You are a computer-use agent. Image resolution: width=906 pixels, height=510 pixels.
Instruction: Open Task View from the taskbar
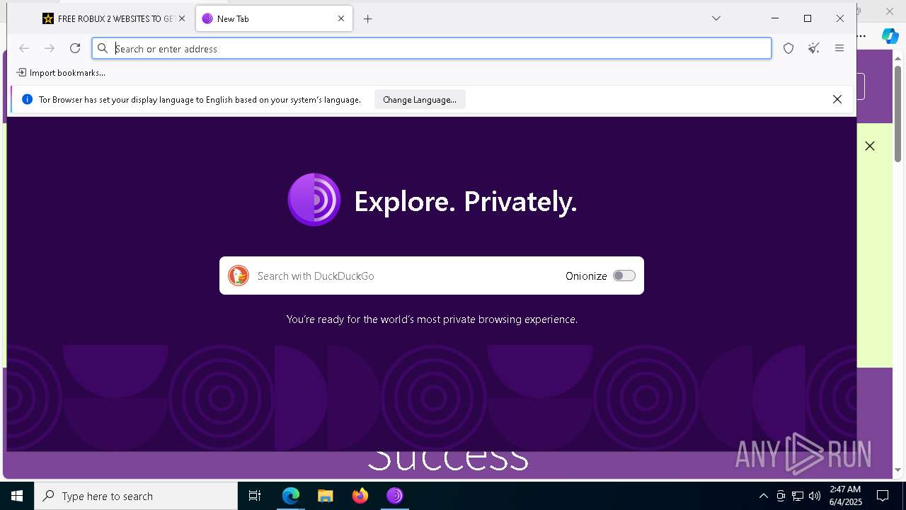pos(255,496)
